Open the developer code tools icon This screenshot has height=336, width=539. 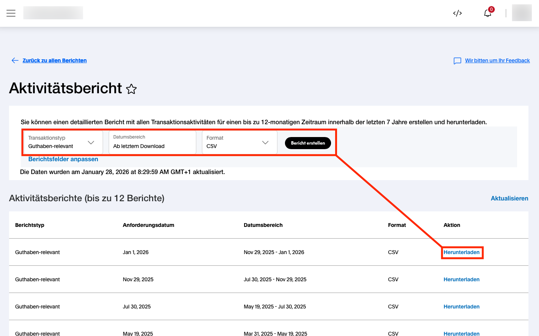click(x=457, y=13)
